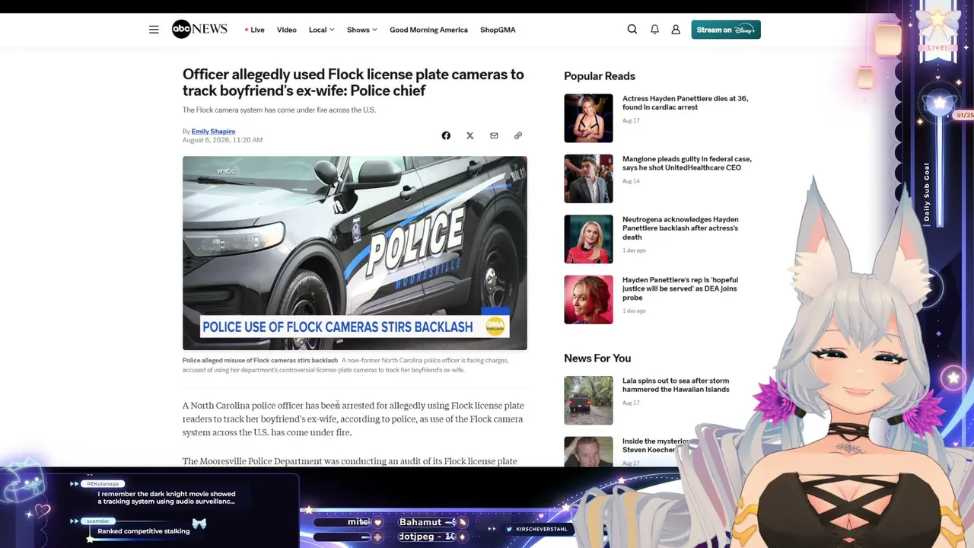Screen dimensions: 974x548
Task: Open the Lala Hawaiian Islands storm story
Action: [x=676, y=385]
